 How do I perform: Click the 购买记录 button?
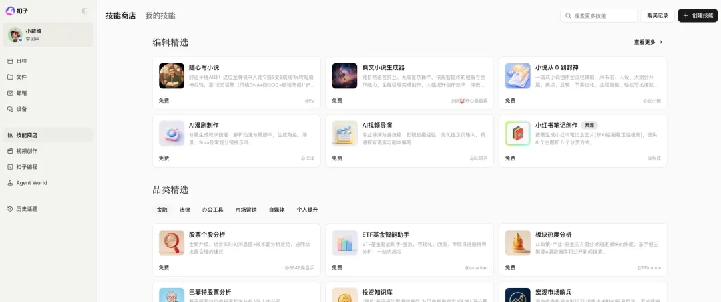coord(658,15)
